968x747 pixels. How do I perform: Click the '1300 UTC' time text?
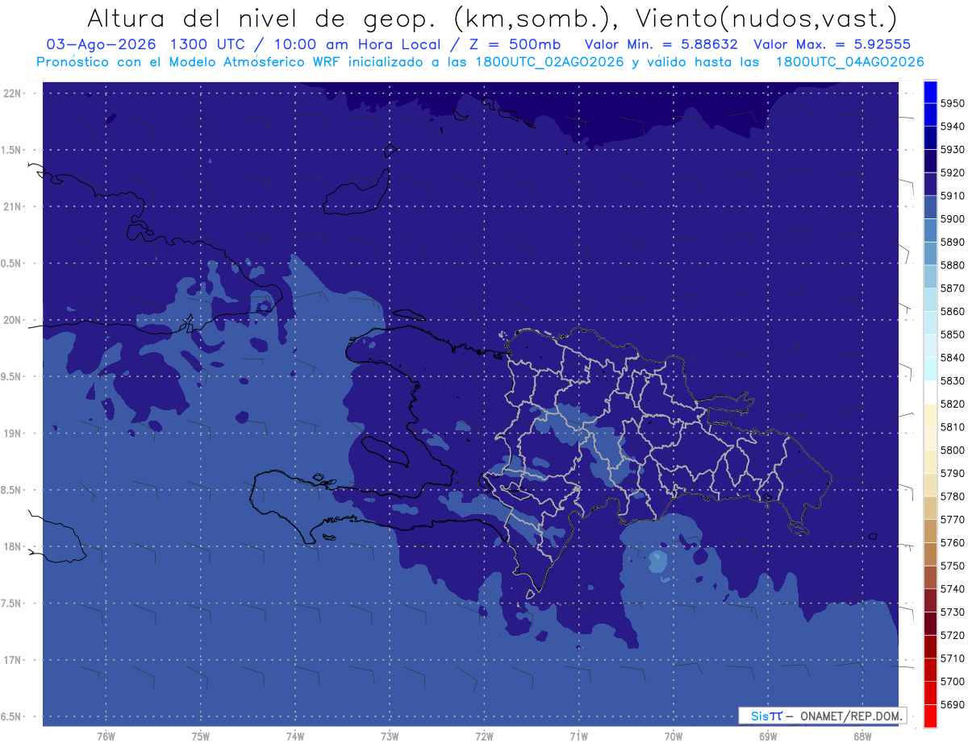[210, 44]
